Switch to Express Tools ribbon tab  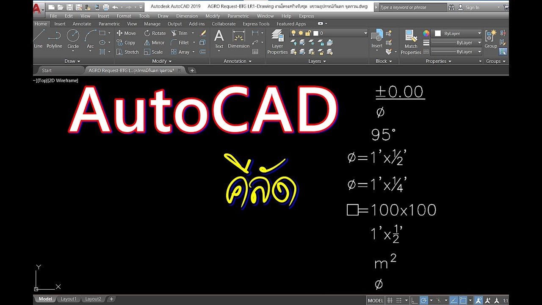(x=256, y=24)
